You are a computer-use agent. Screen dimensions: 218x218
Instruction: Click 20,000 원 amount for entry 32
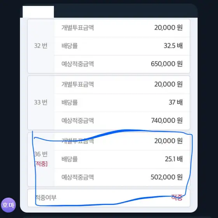coord(168,28)
